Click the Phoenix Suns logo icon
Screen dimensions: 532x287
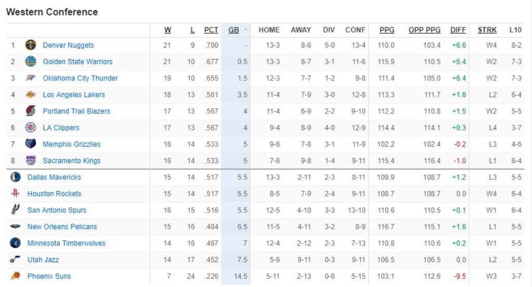[15, 276]
